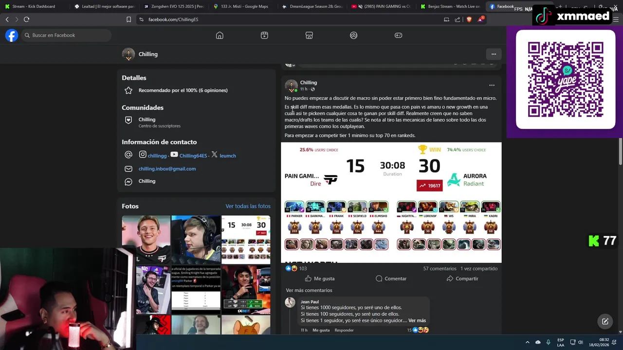This screenshot has height=350, width=623.
Task: Click the Buscar en Facebook search field
Action: coord(66,35)
